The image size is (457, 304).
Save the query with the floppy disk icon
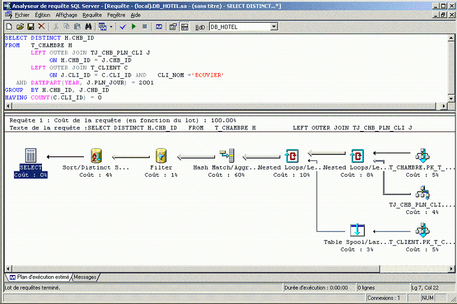click(31, 26)
